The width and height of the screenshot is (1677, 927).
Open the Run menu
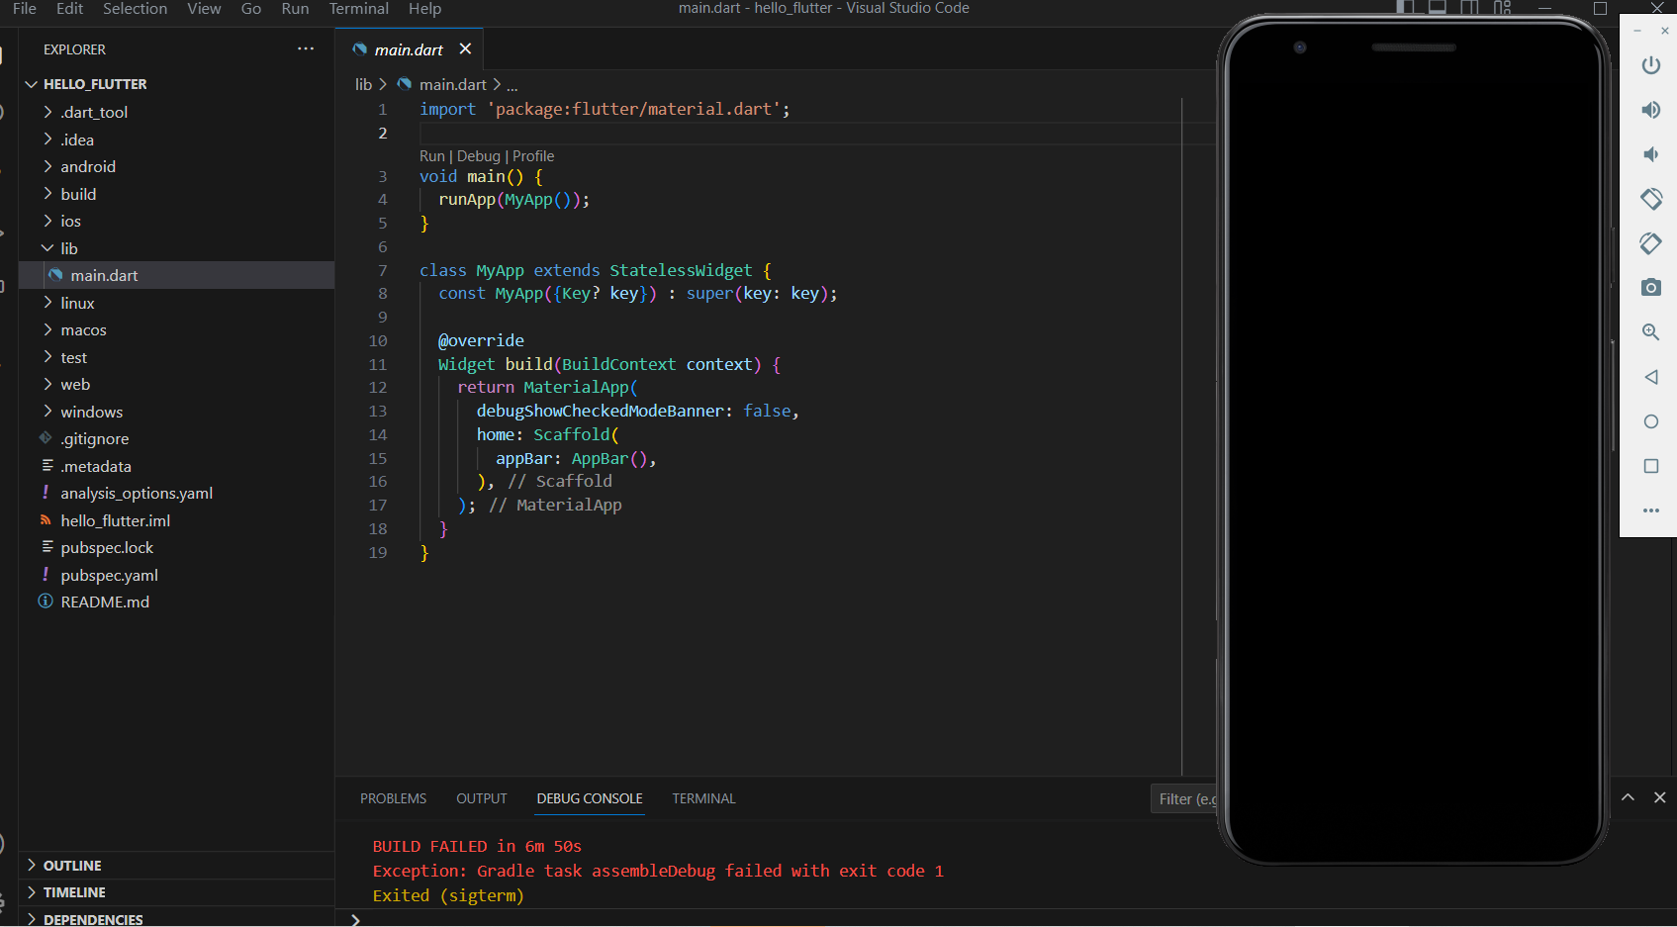[295, 8]
